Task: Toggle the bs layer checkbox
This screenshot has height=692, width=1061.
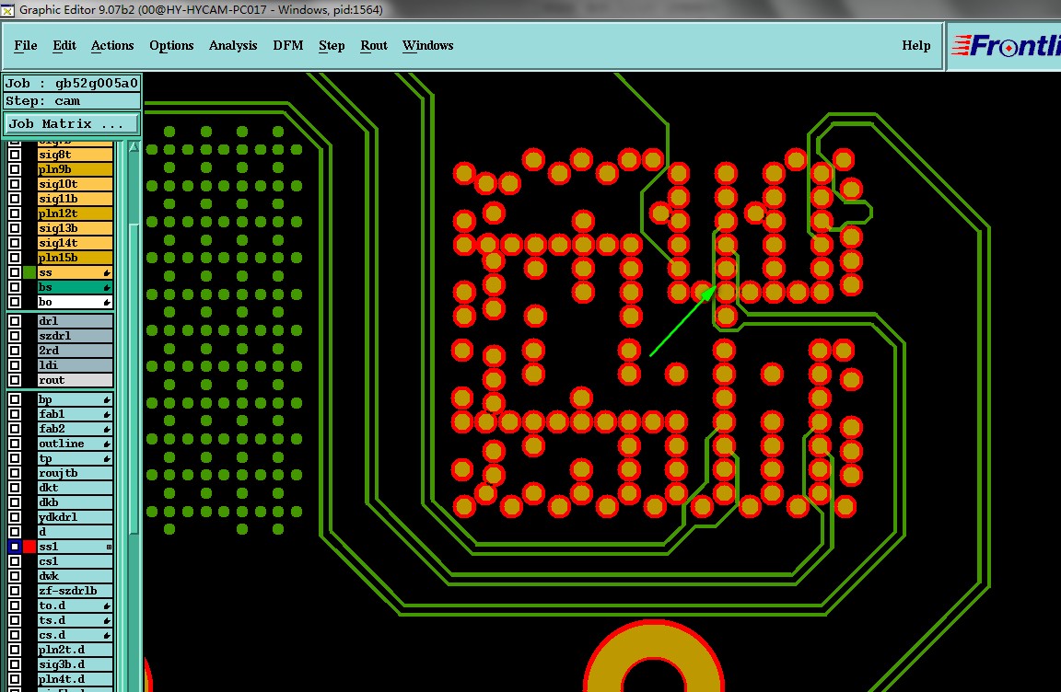Action: pos(14,287)
